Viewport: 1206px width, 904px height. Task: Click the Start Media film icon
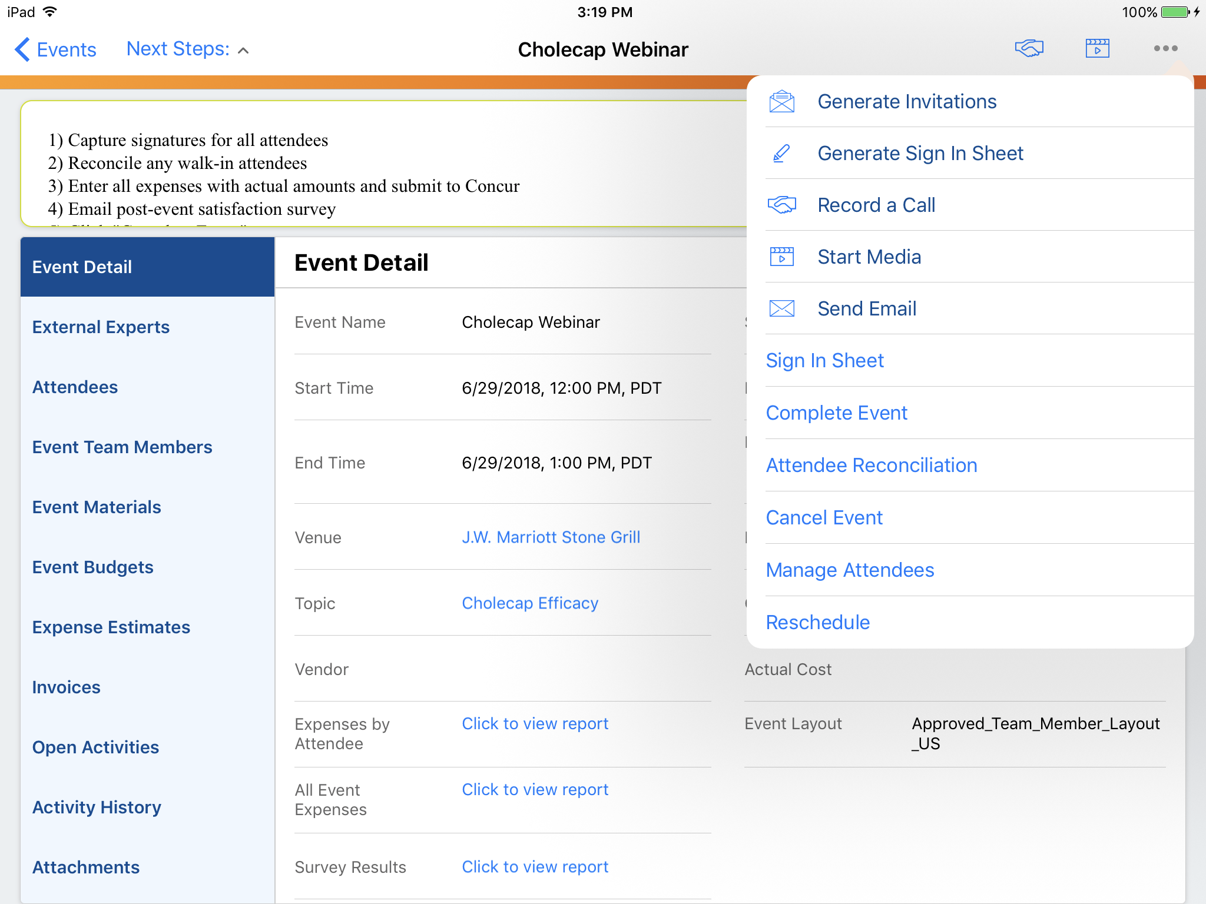(781, 257)
